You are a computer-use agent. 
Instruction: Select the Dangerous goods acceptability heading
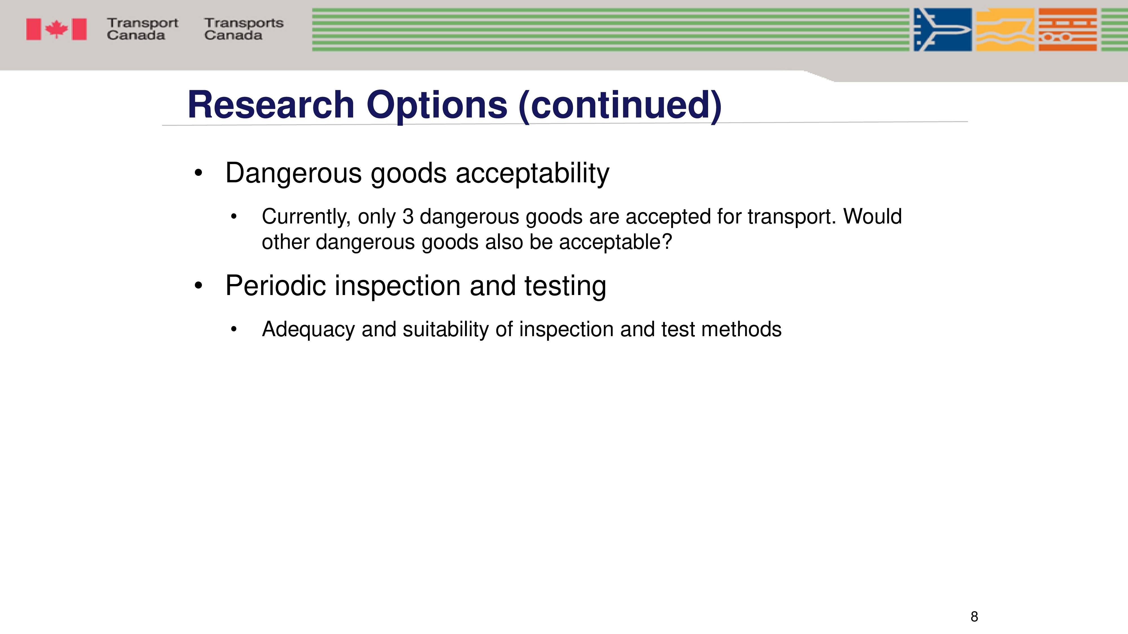417,173
